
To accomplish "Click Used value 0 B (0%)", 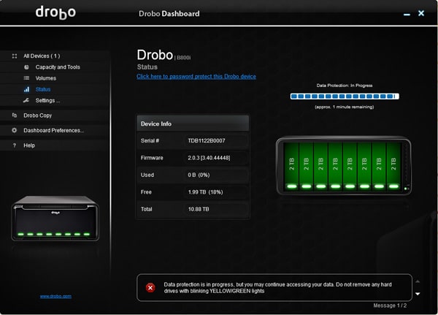I will coord(199,175).
